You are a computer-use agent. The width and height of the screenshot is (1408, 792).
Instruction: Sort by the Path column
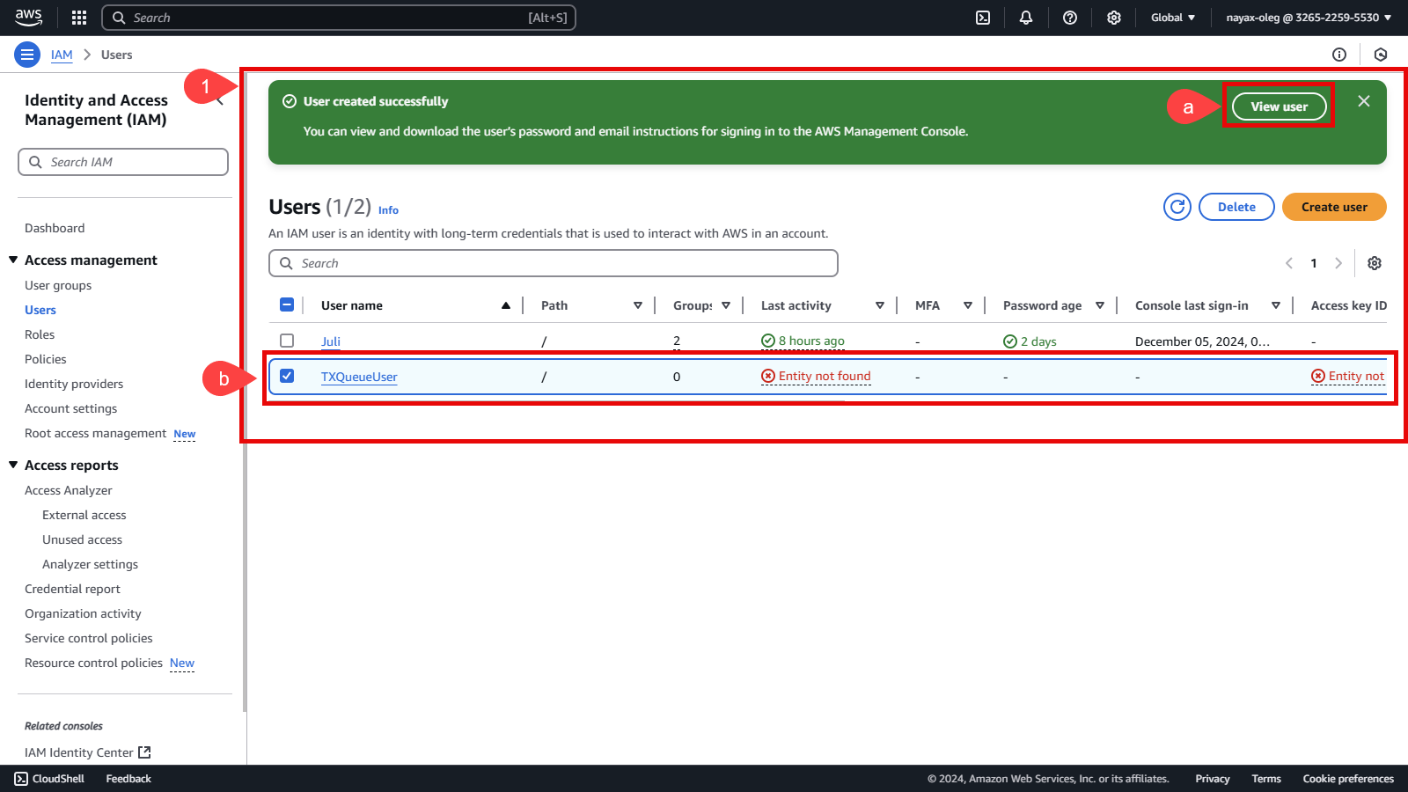[x=638, y=305]
